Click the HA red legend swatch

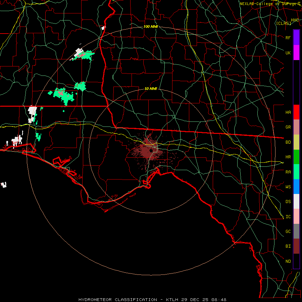(x=296, y=112)
